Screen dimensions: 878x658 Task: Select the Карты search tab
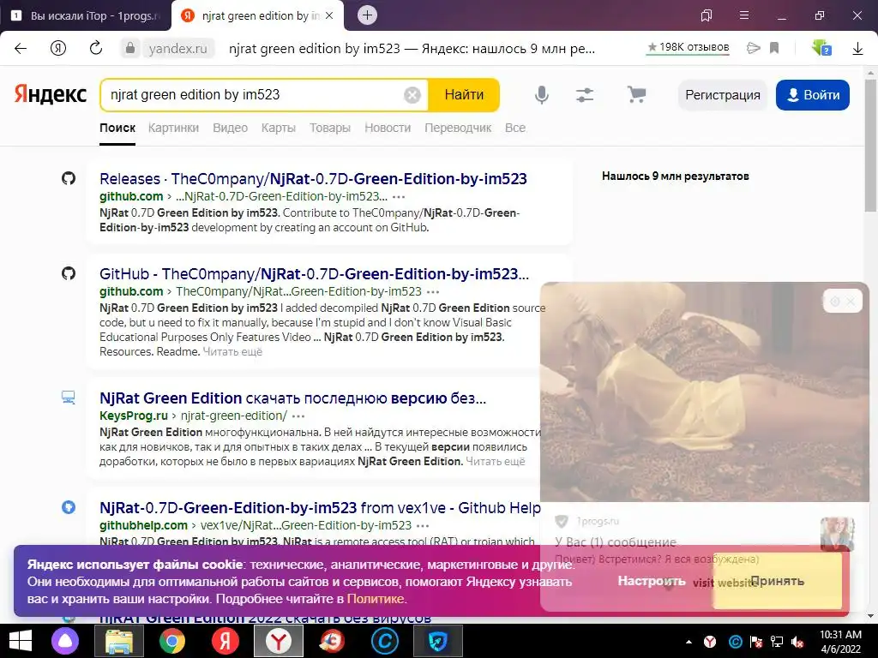279,128
